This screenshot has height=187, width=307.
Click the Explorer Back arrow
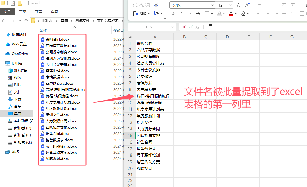point(4,21)
